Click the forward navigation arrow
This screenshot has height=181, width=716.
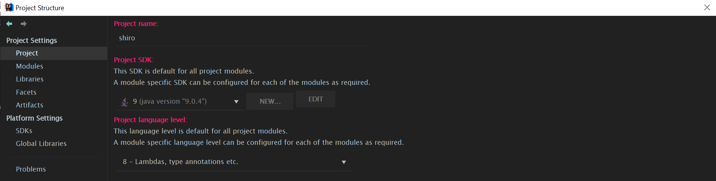click(23, 24)
